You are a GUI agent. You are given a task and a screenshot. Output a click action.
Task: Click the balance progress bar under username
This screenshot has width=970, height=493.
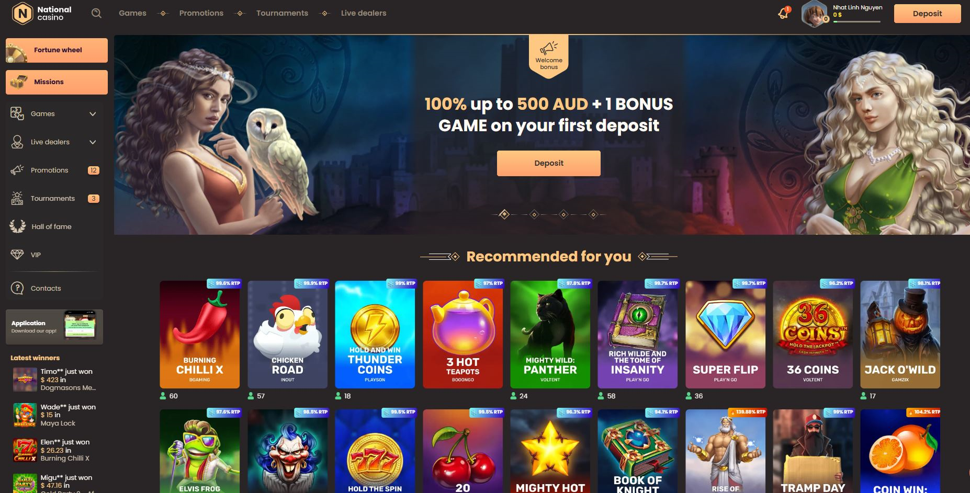(857, 22)
